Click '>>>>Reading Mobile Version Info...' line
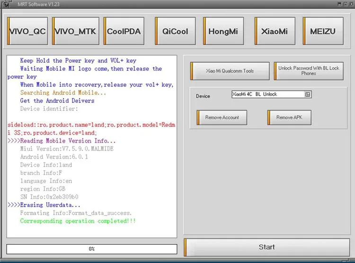 click(x=62, y=141)
